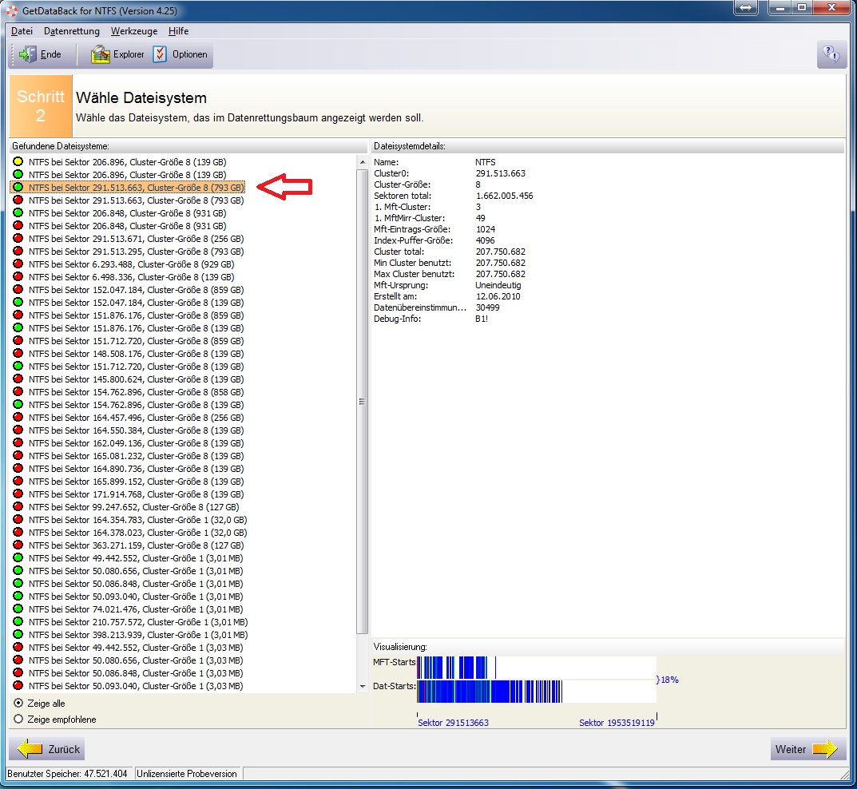Click the yellow Zurück arrow icon

[30, 748]
